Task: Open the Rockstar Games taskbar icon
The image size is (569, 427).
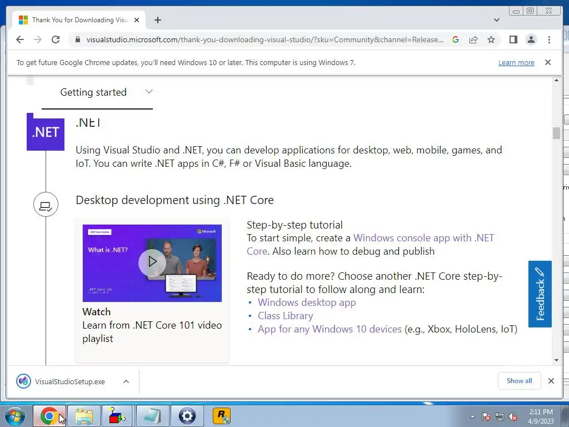Action: pos(221,416)
